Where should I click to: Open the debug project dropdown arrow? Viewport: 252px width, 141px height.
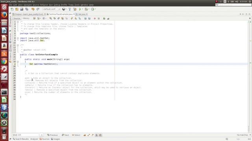(x=89, y=9)
